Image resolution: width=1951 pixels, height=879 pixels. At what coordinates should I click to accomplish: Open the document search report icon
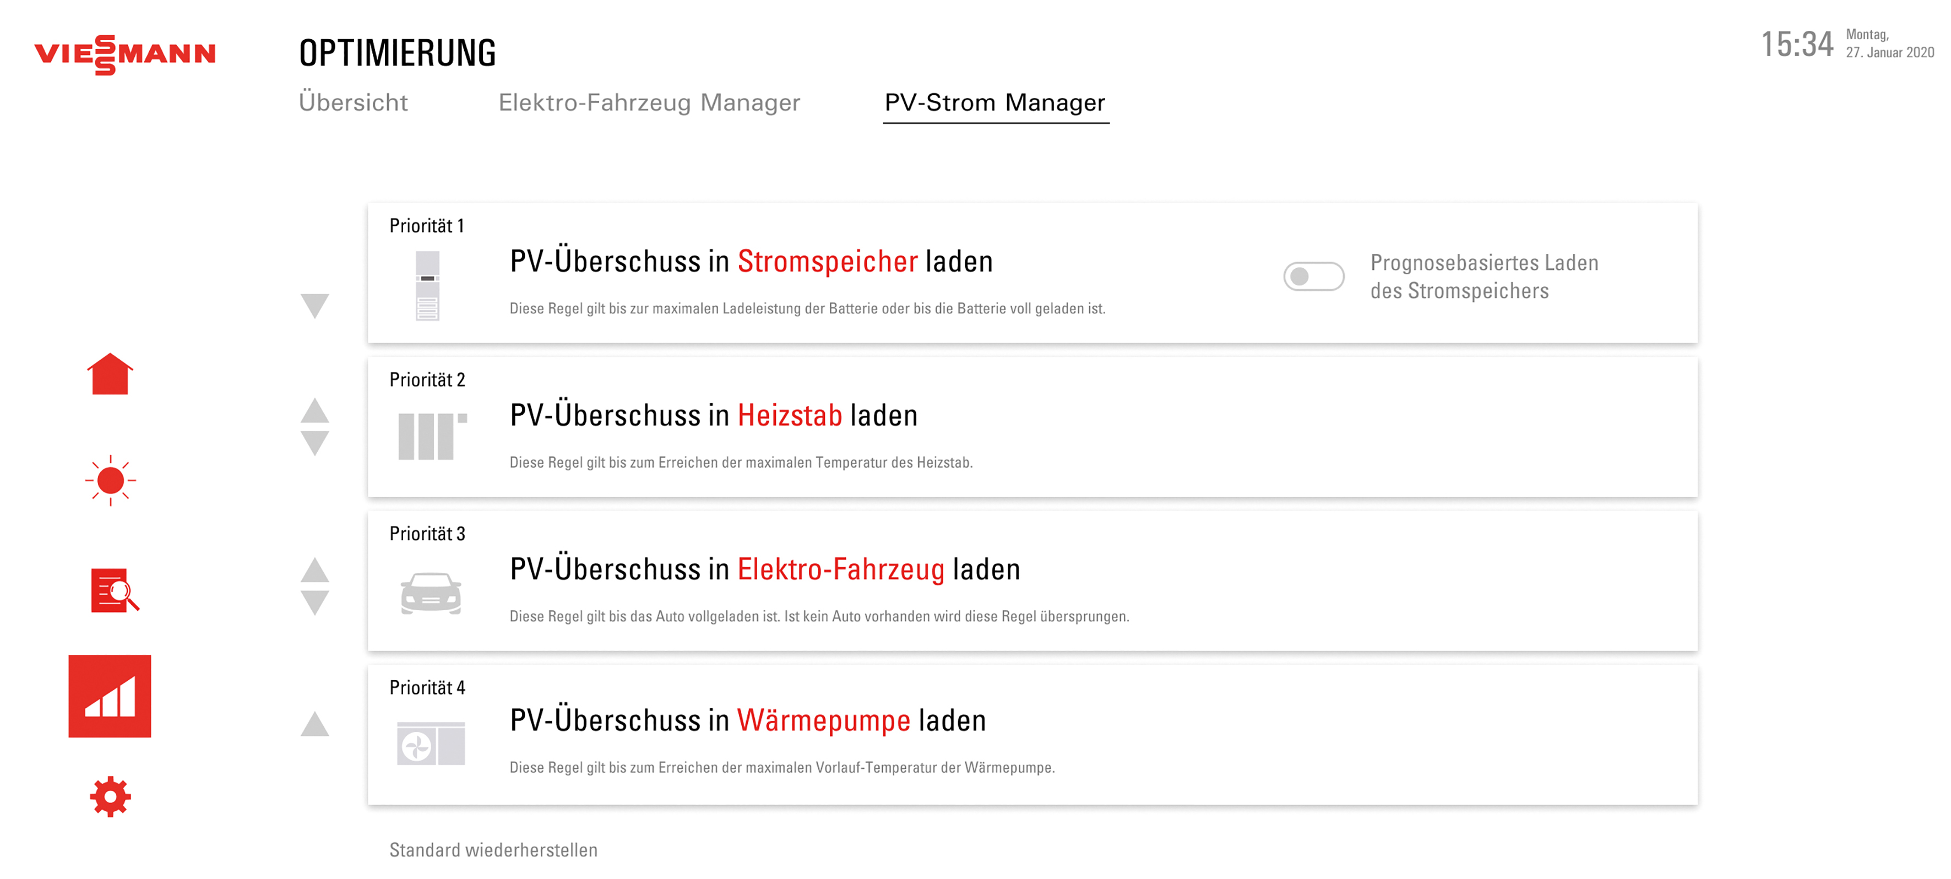[x=115, y=590]
